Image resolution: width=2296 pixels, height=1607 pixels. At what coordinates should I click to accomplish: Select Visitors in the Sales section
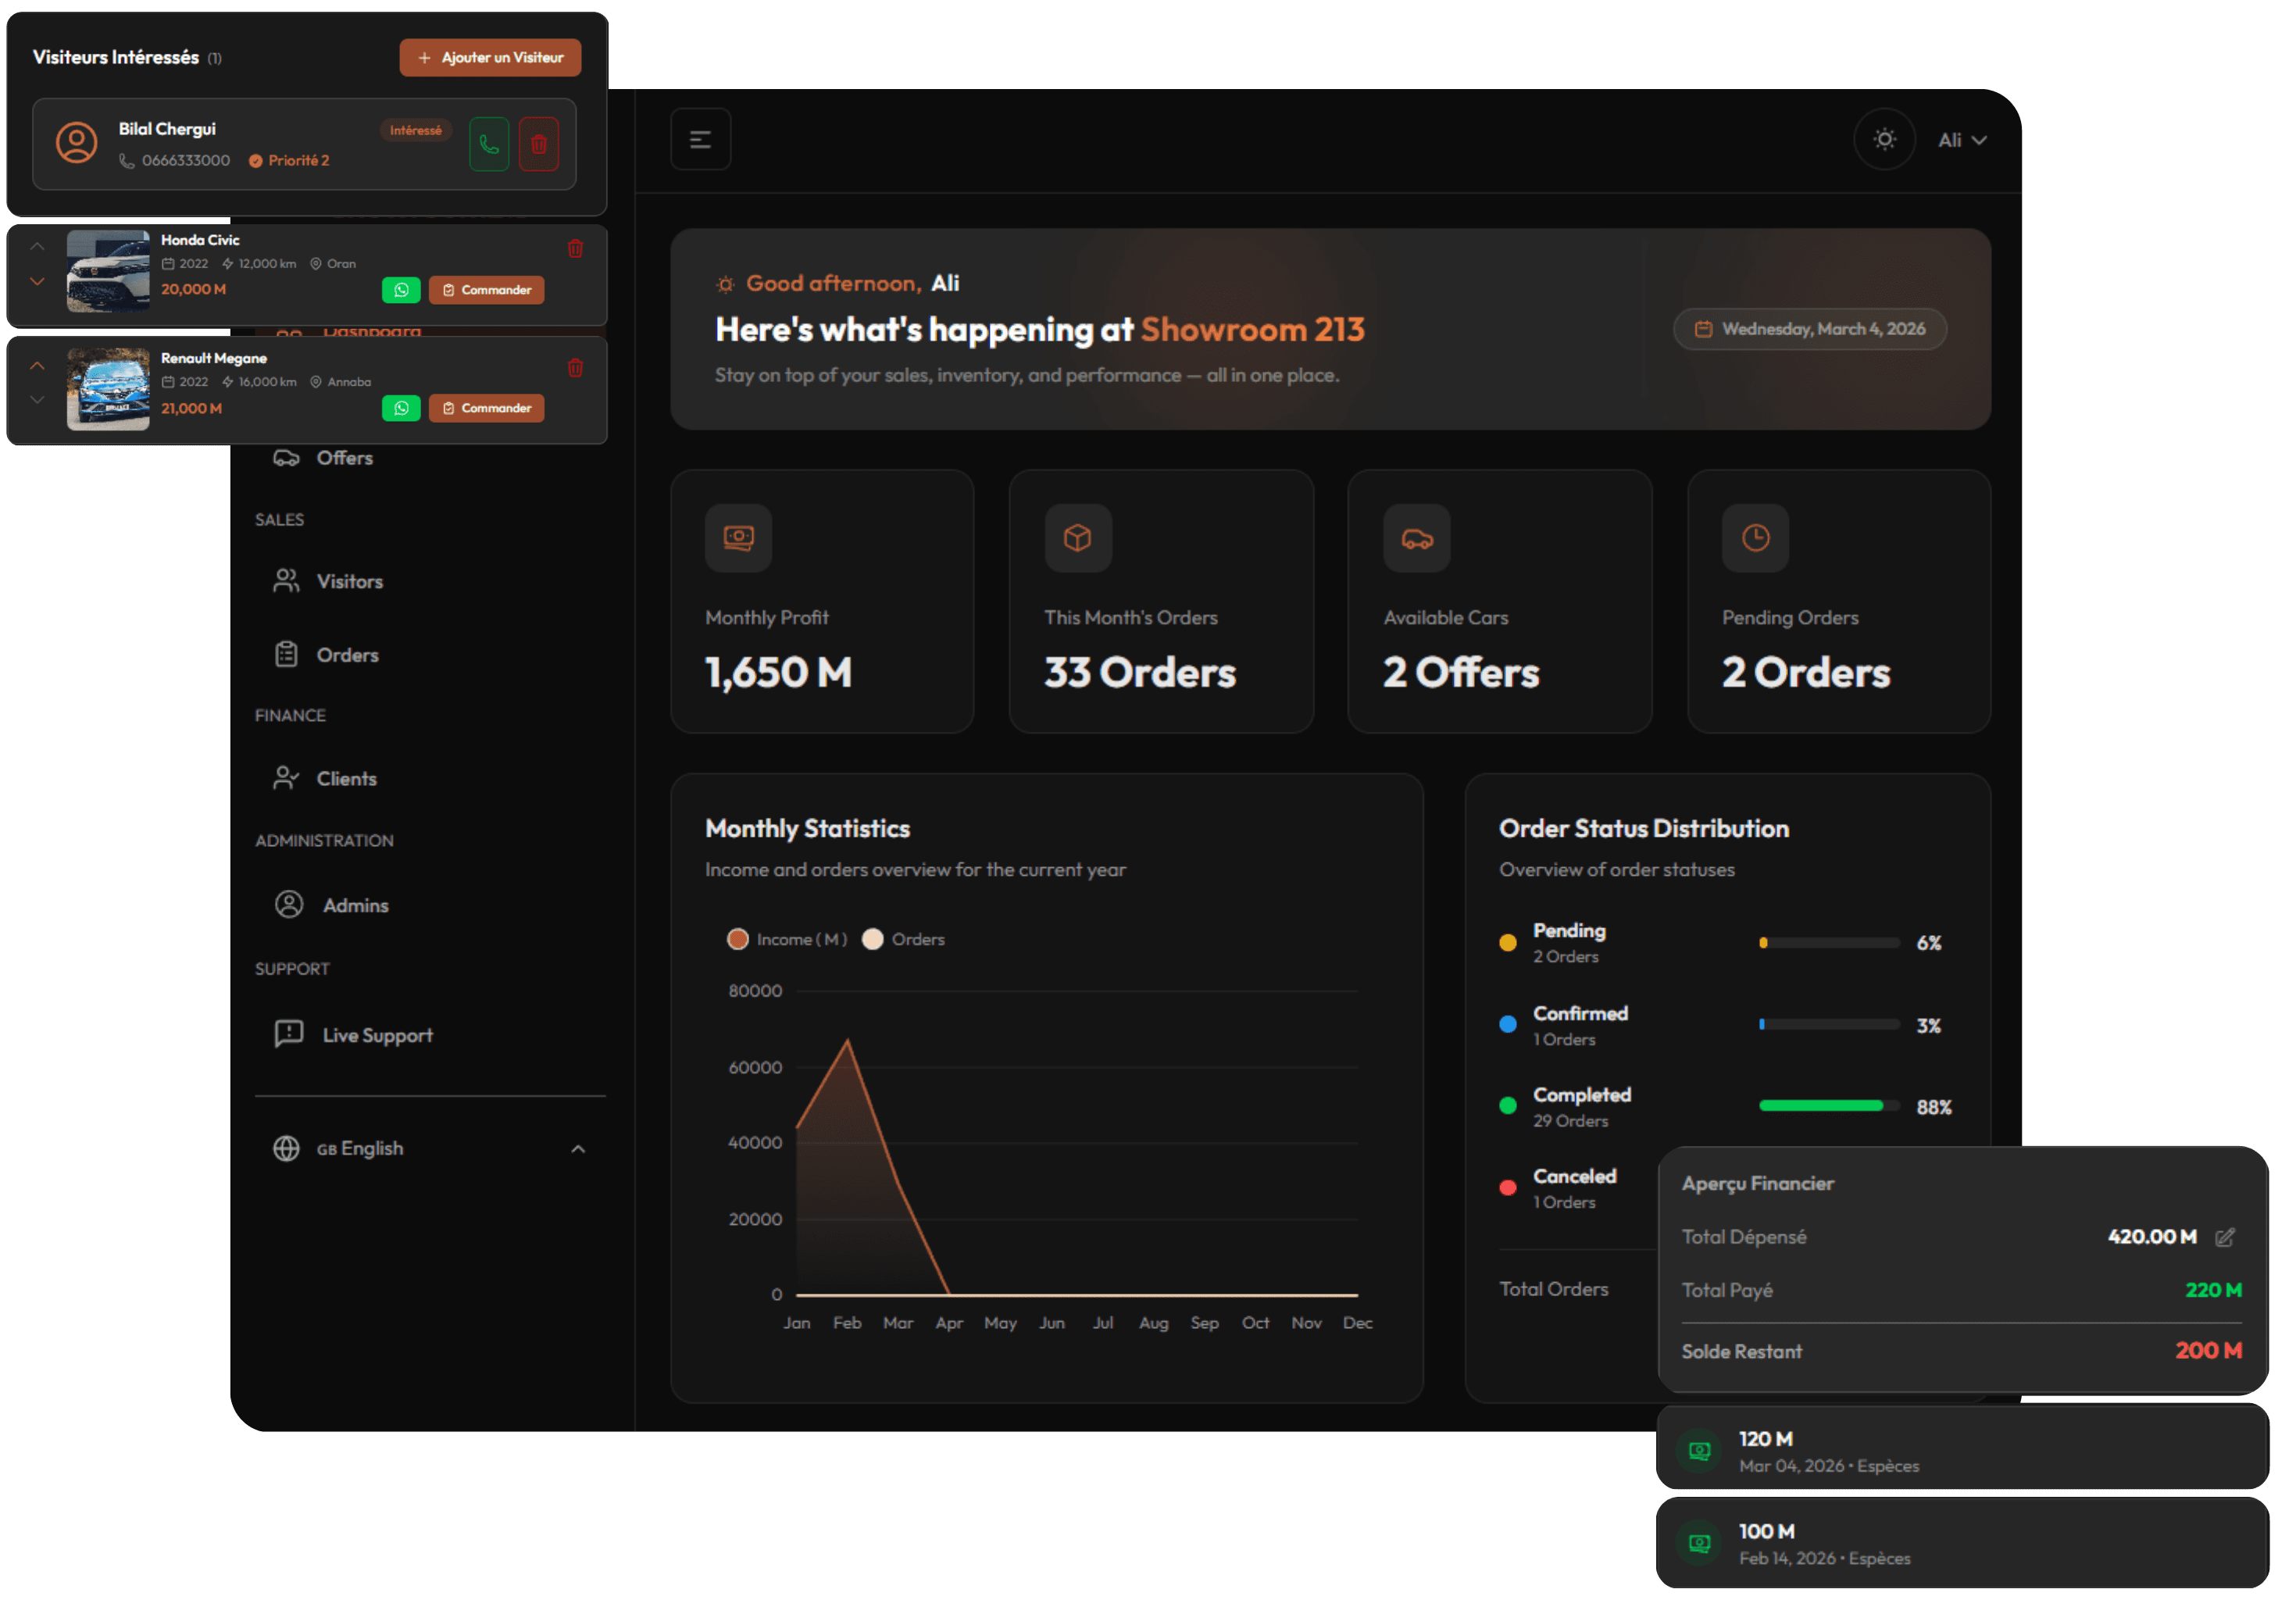point(349,581)
